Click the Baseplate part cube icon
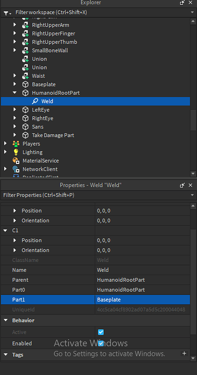The width and height of the screenshot is (197, 375). point(25,84)
